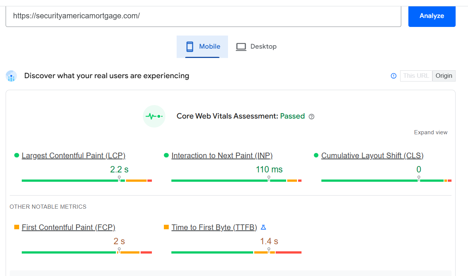Select the This URL toggle option
Screen dimensions: 468x276
[x=416, y=76]
